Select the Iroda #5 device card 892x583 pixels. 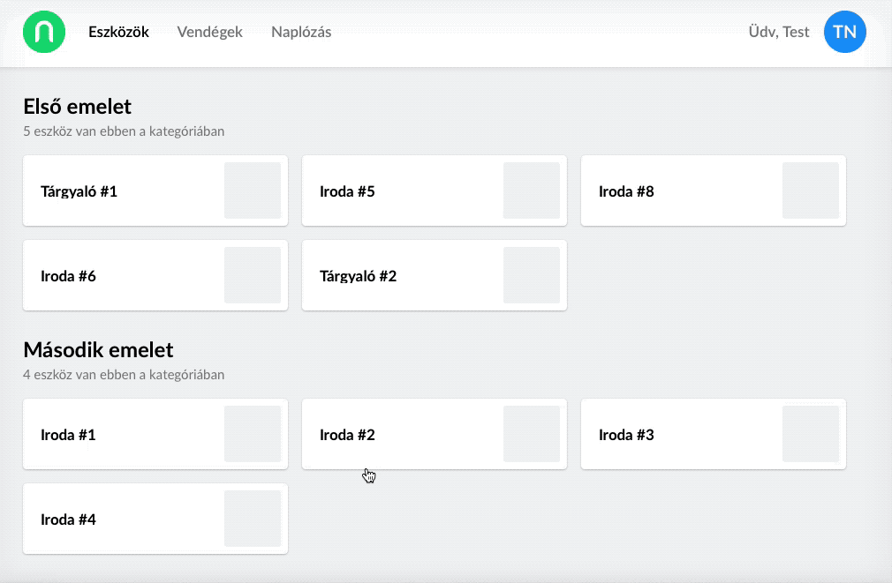click(402, 191)
